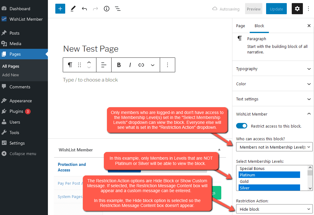Image resolution: width=314 pixels, height=215 pixels.
Task: Toggle Restrict access to this block switch
Action: pos(241,126)
